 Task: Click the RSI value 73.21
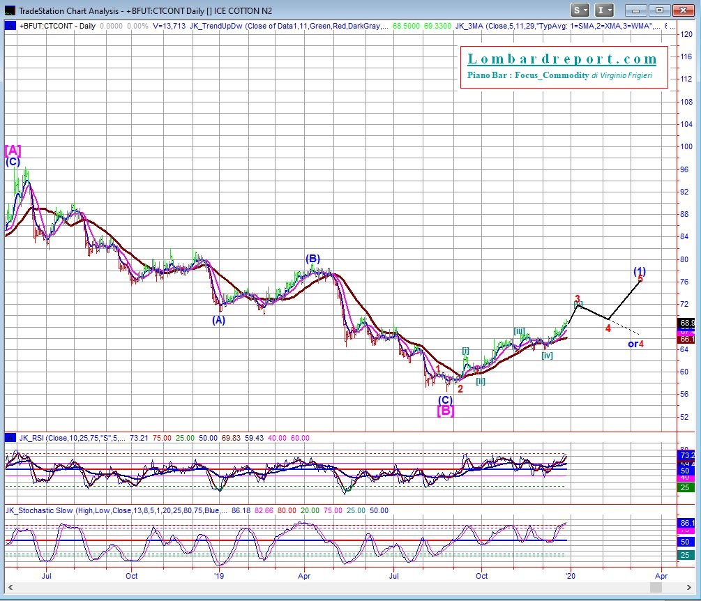pyautogui.click(x=139, y=438)
